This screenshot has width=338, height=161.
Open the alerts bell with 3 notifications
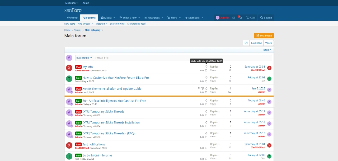click(x=241, y=18)
